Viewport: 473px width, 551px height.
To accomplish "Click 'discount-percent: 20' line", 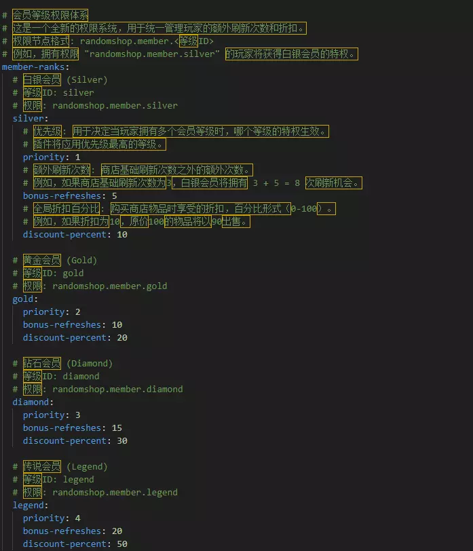I will click(x=75, y=338).
